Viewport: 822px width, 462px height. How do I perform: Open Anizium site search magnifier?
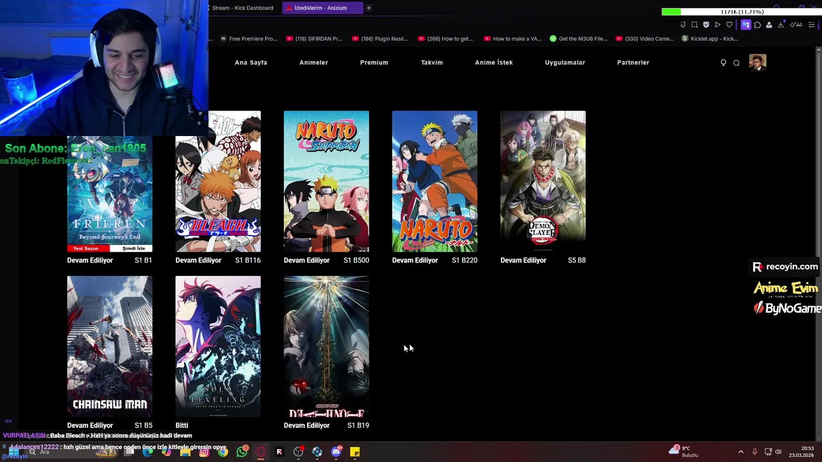pos(737,62)
